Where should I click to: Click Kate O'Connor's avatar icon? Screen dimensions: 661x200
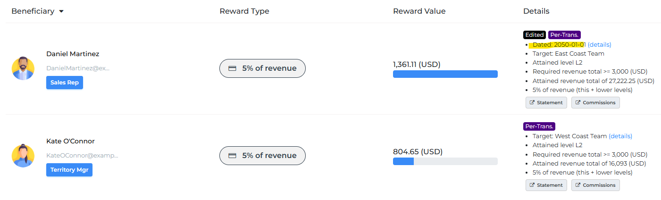point(23,156)
